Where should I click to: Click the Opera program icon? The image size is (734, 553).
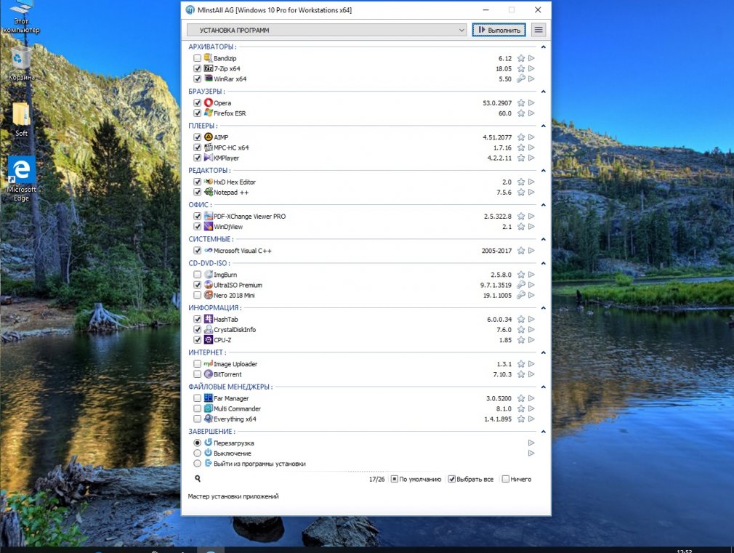click(x=209, y=102)
